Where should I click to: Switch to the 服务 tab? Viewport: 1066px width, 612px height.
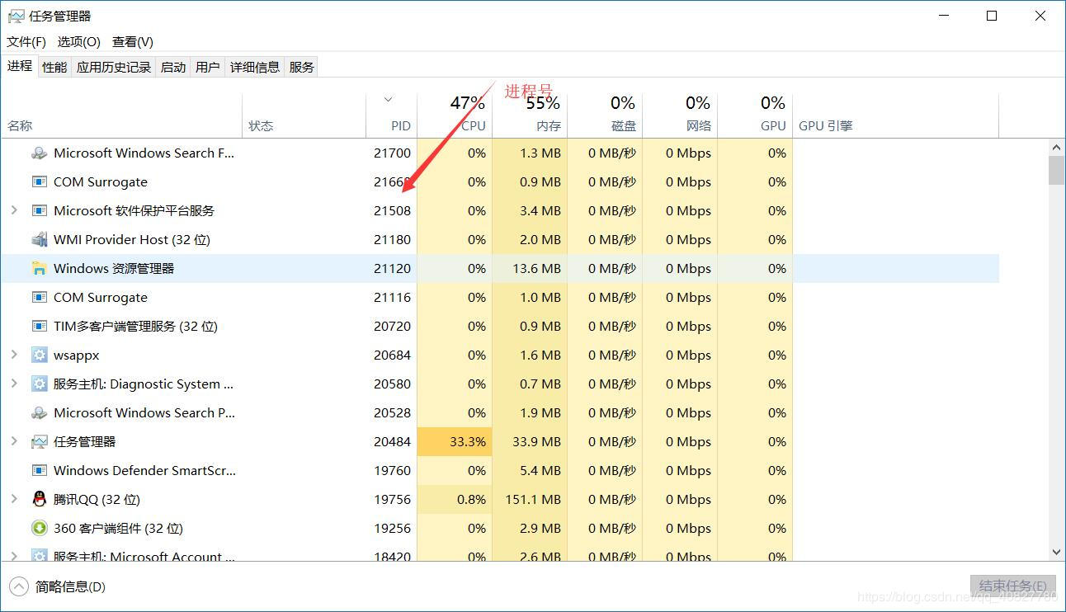302,67
